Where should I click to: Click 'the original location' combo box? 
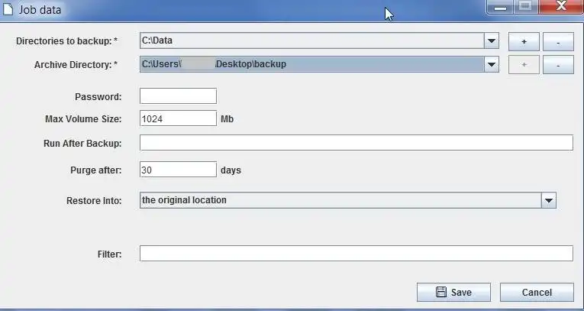[348, 200]
